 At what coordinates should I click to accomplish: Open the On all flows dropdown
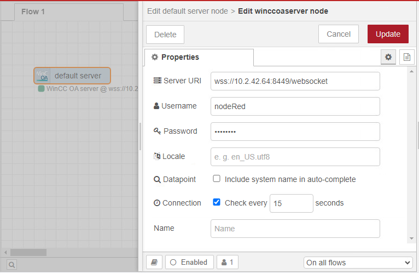pyautogui.click(x=358, y=263)
